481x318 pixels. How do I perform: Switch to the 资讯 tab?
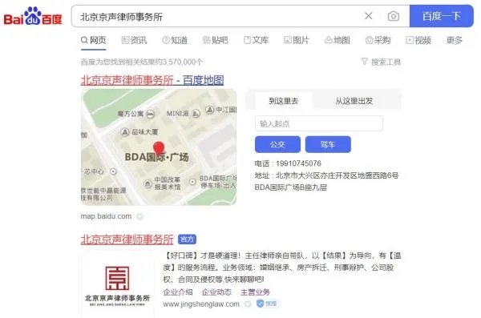[x=135, y=40]
